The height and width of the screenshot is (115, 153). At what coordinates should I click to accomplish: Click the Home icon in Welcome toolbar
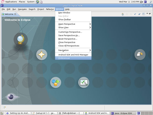click(x=123, y=14)
